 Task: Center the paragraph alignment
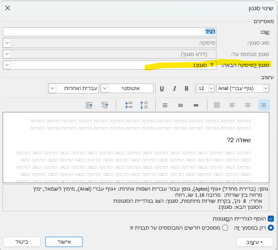click(x=248, y=105)
